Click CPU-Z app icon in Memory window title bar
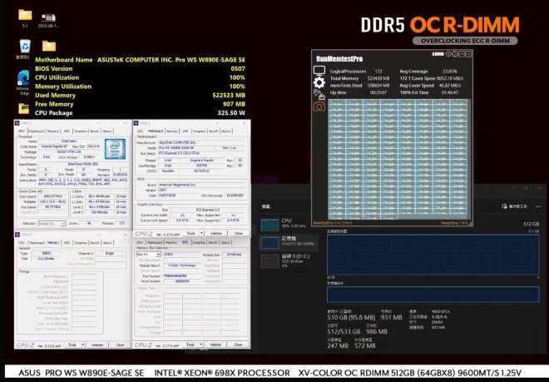The image size is (549, 382). (17, 235)
